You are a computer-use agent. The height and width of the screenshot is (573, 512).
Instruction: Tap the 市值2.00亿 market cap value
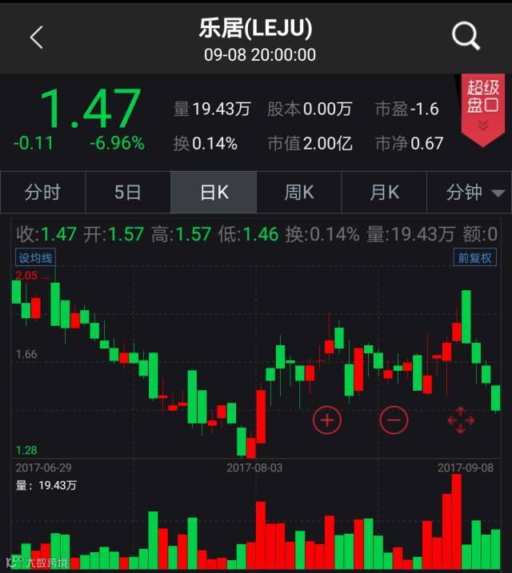pos(310,143)
